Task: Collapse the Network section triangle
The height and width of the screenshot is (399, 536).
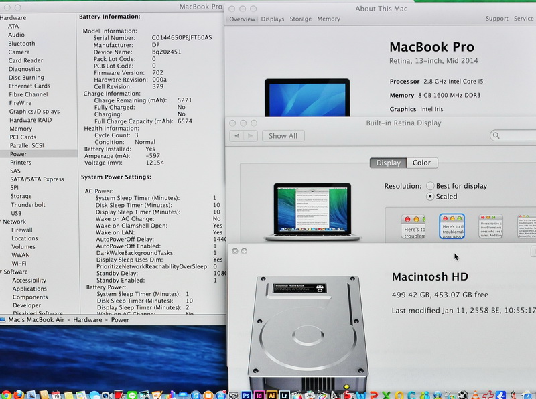Action: (1, 221)
